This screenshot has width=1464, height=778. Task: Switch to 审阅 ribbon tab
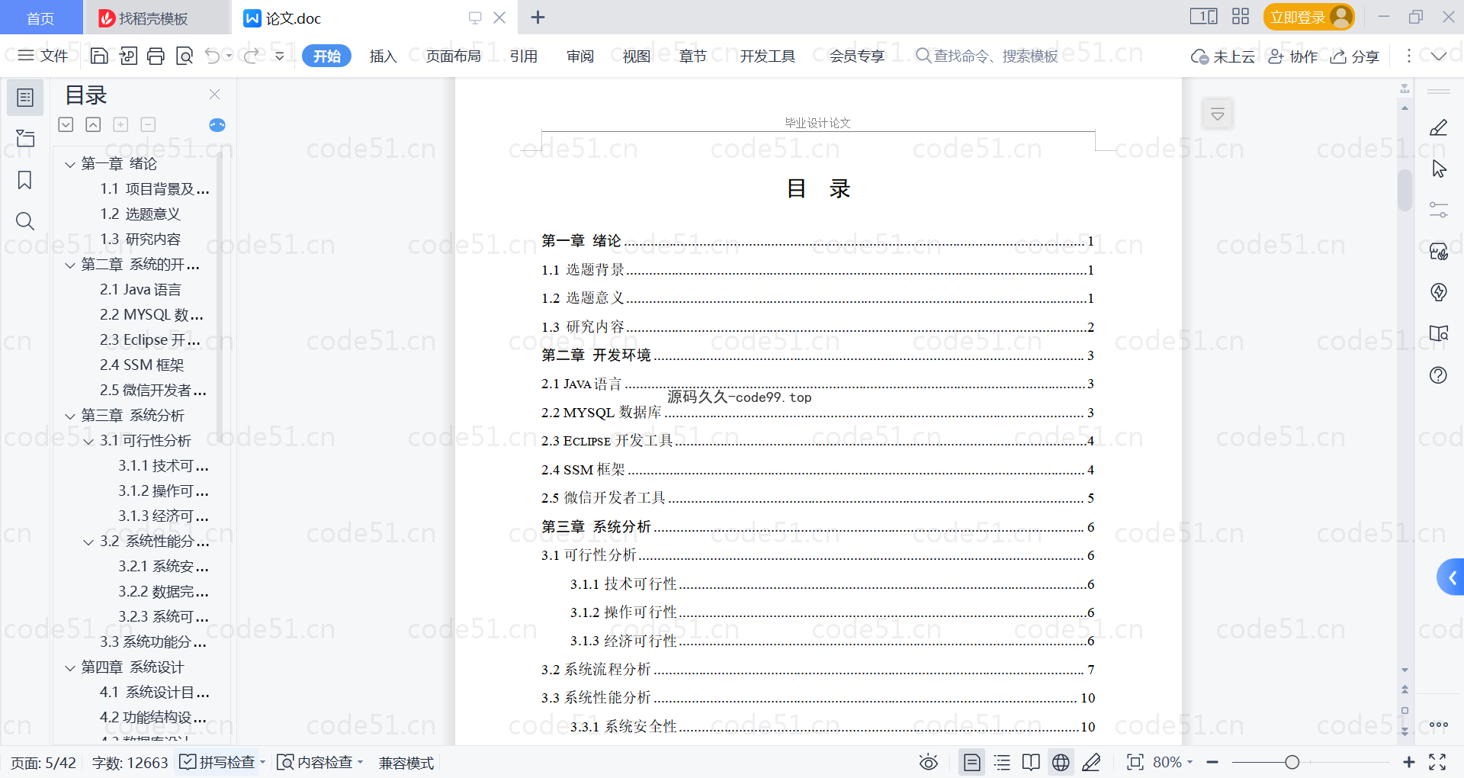click(580, 56)
